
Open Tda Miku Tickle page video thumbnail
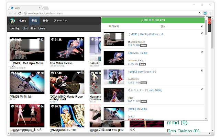[67, 49]
